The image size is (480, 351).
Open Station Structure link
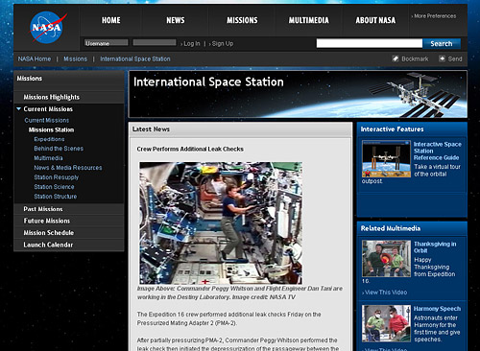(56, 197)
